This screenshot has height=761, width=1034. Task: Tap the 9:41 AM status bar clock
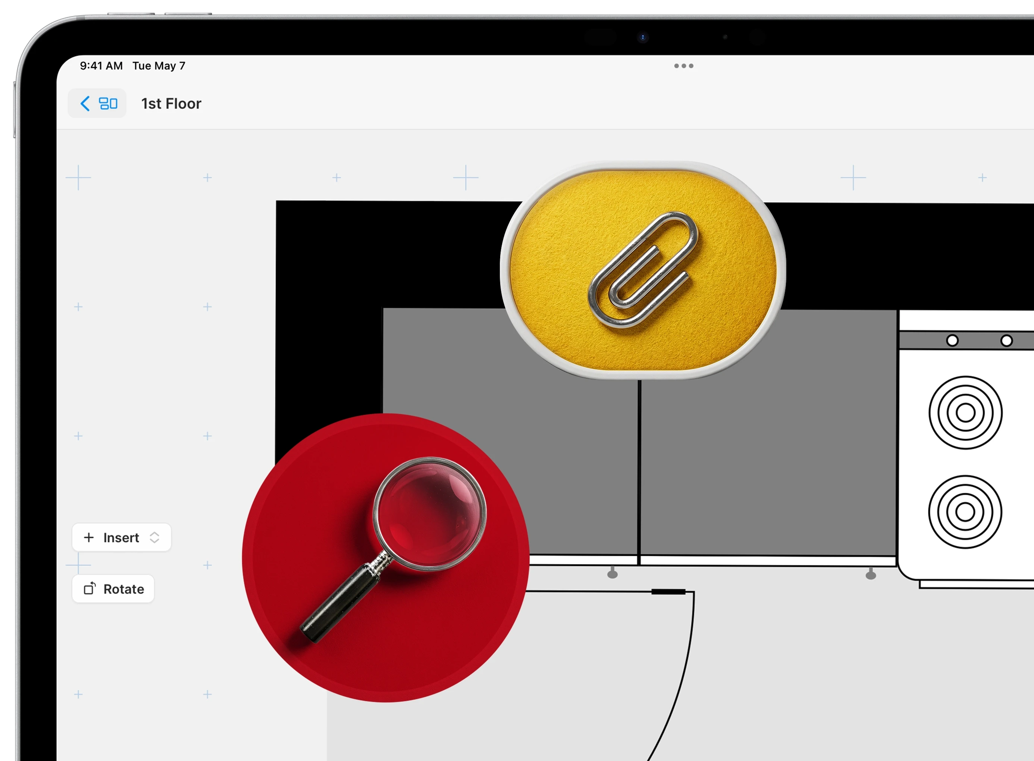point(101,66)
